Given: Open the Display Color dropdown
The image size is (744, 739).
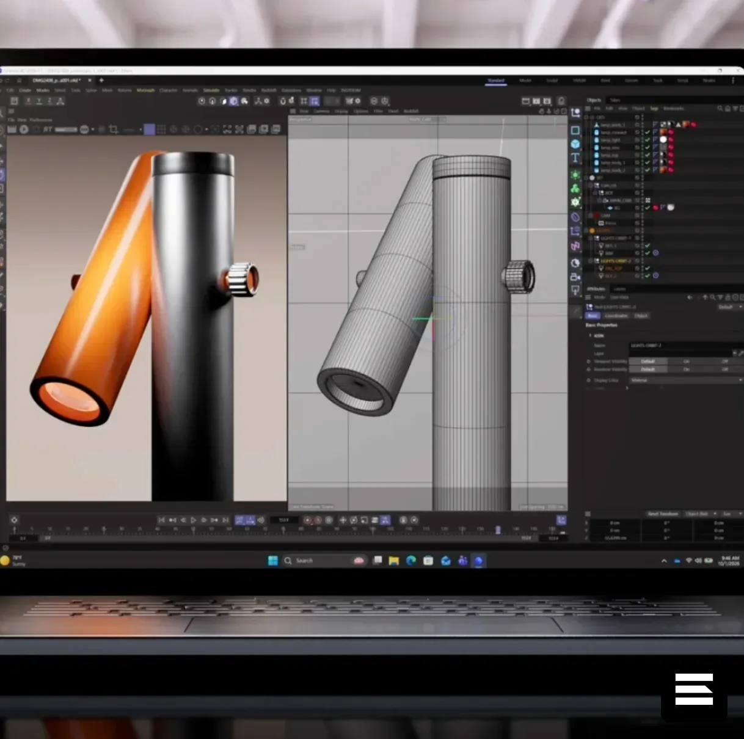Looking at the screenshot, I should pyautogui.click(x=686, y=380).
